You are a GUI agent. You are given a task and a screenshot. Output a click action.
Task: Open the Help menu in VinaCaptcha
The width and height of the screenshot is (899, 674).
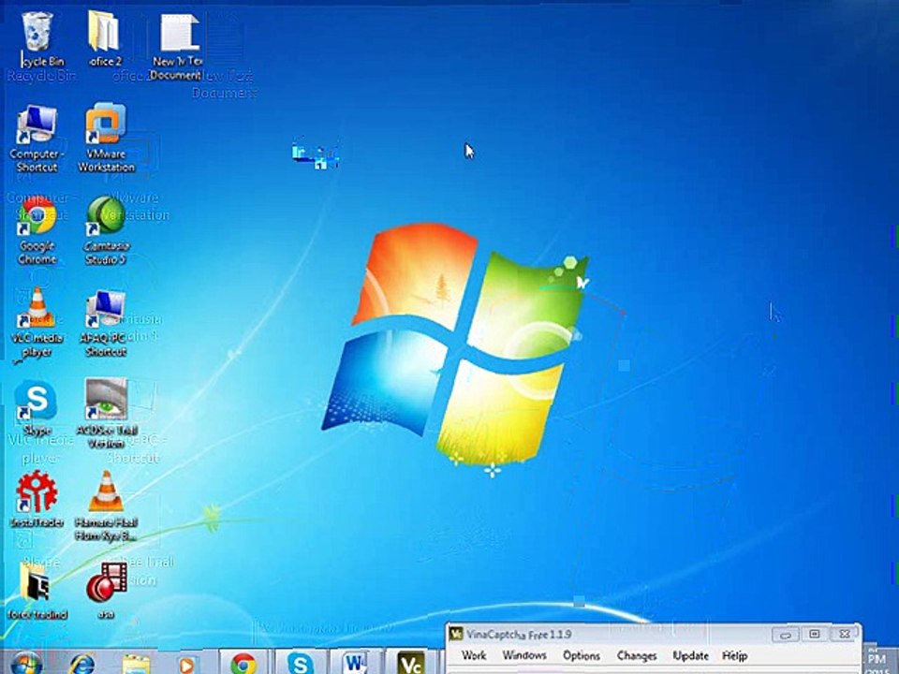(734, 655)
